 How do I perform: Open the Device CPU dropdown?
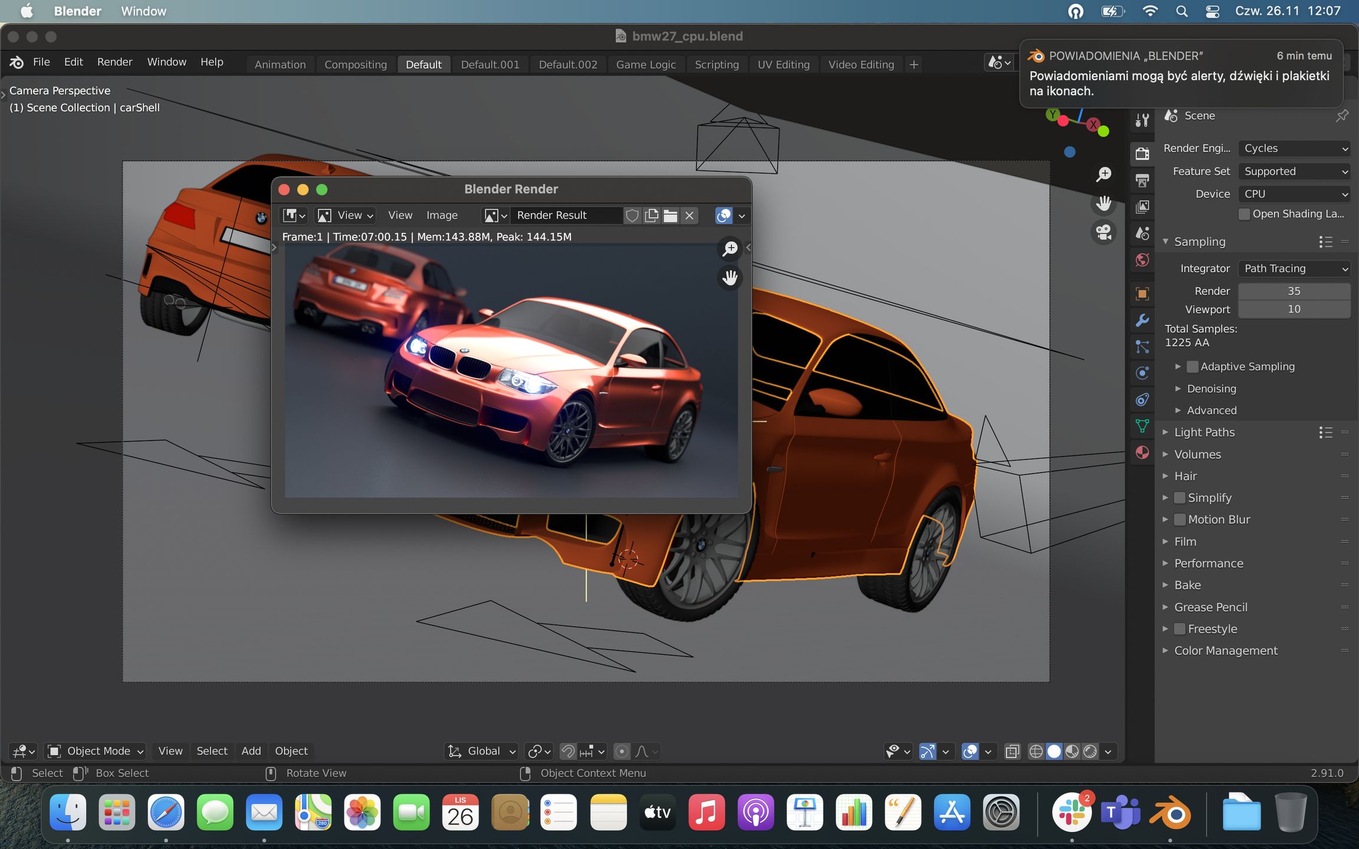point(1294,194)
